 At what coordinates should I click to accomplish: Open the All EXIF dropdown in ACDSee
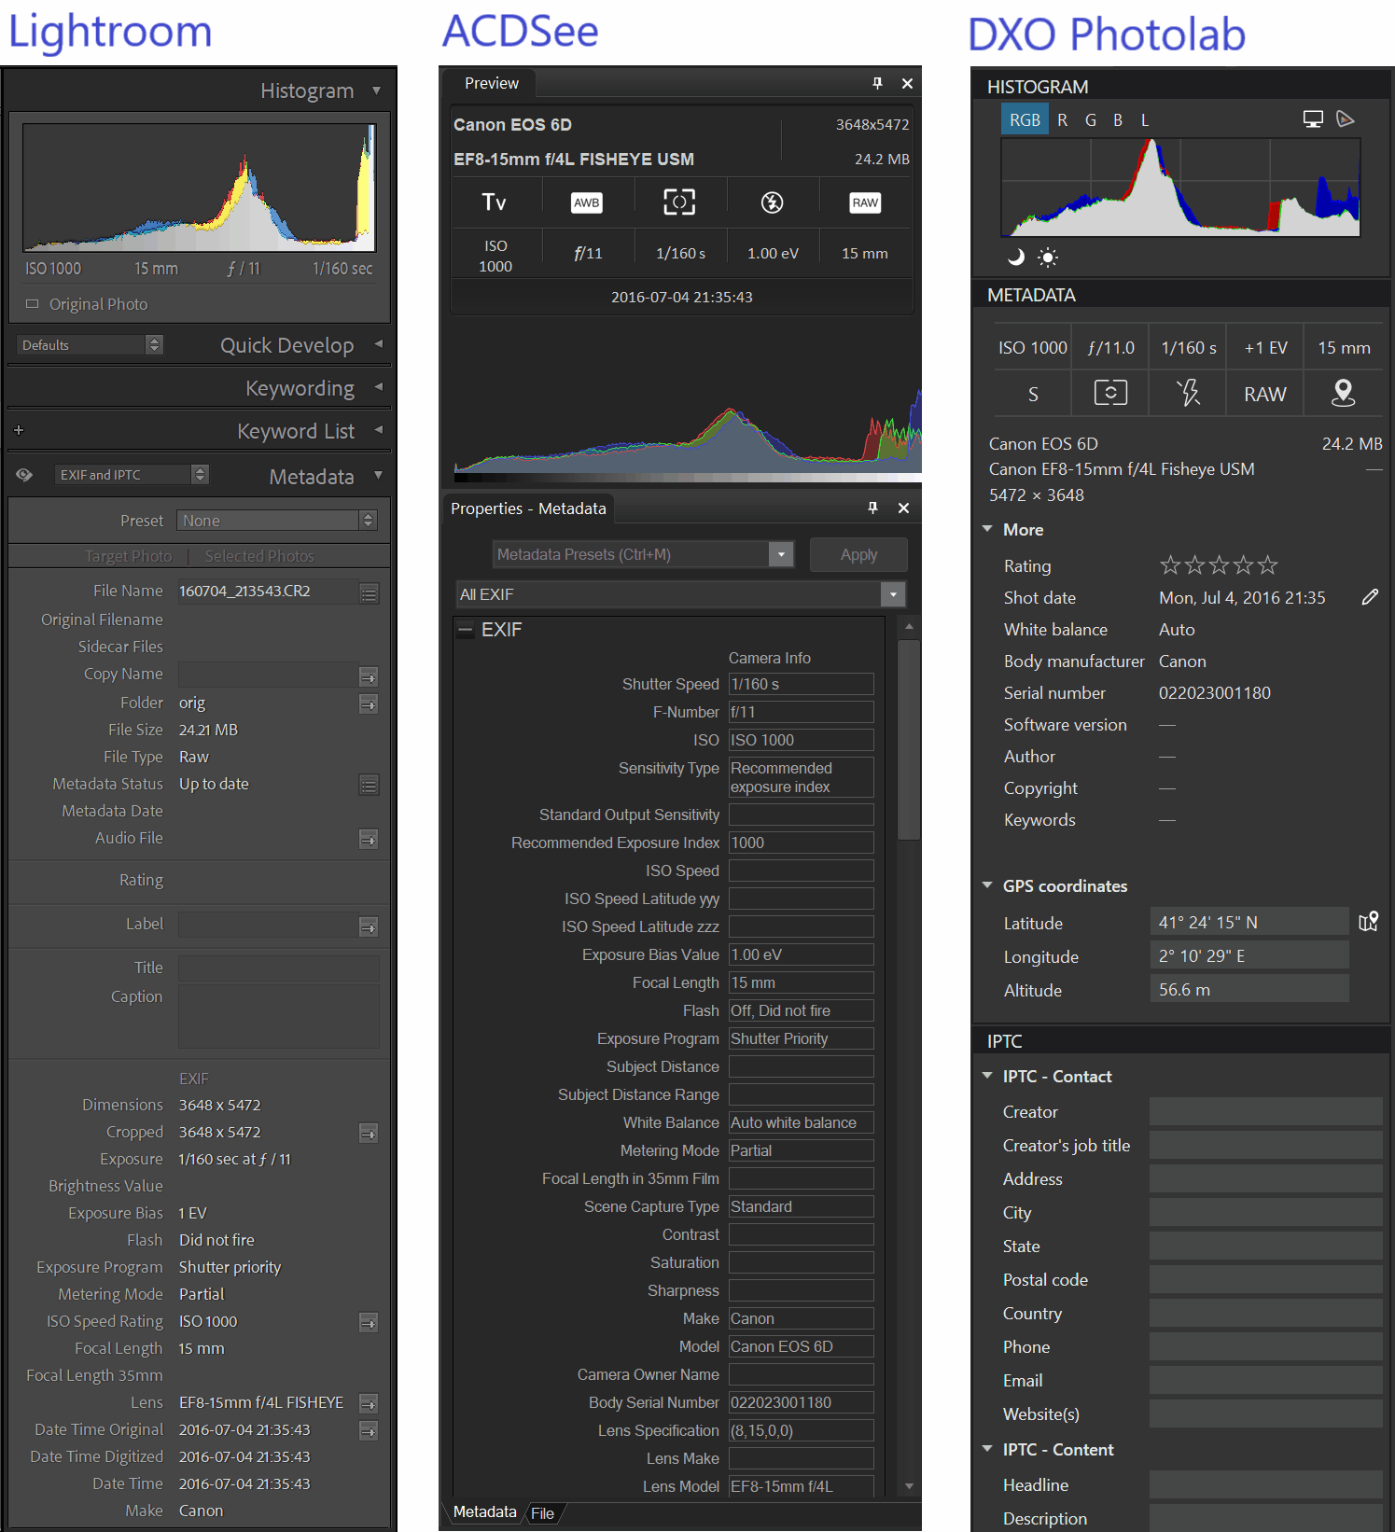pyautogui.click(x=893, y=594)
